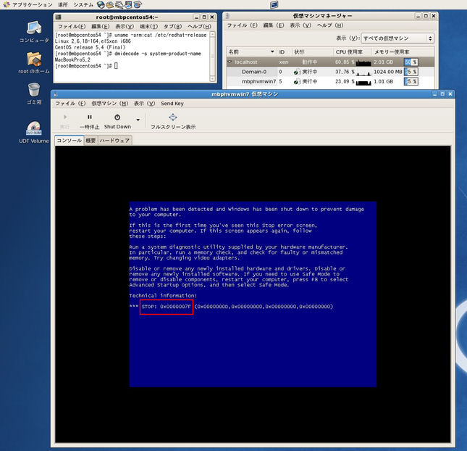The width and height of the screenshot is (467, 451).
Task: Open ヘルプ (H) menu in Virtual Machine Manager
Action: 329,25
